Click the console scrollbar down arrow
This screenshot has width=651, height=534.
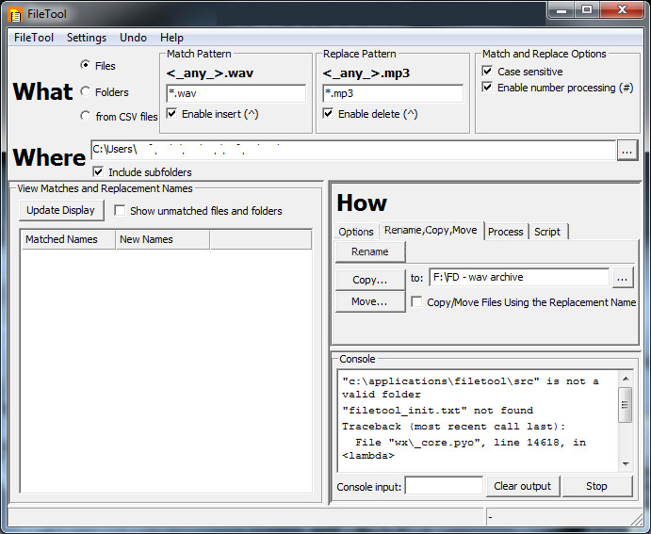(626, 464)
